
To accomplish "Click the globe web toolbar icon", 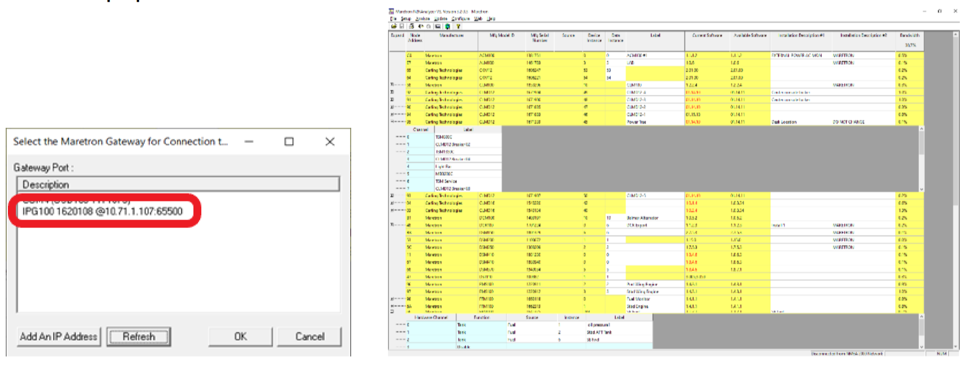I will pos(448,26).
